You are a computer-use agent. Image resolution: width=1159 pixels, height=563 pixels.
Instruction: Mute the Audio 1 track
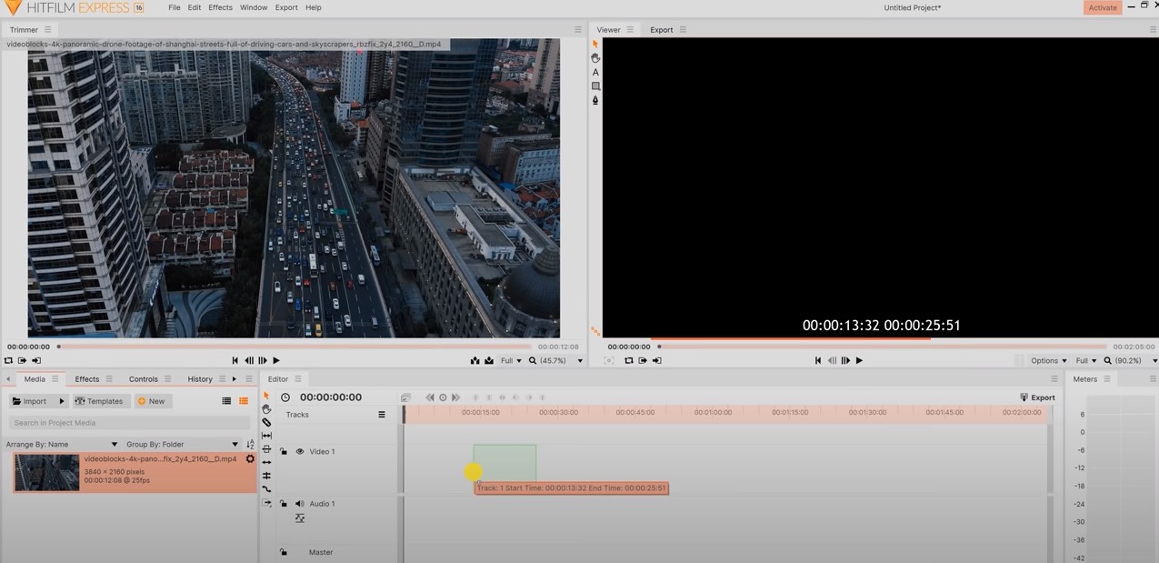(299, 504)
